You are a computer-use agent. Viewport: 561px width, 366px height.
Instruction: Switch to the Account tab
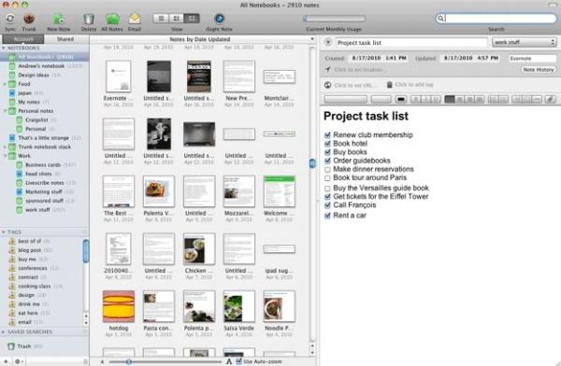pos(23,39)
